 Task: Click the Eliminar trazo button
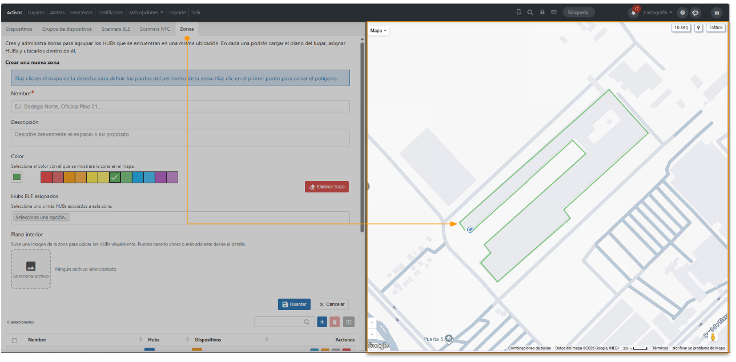pos(327,187)
